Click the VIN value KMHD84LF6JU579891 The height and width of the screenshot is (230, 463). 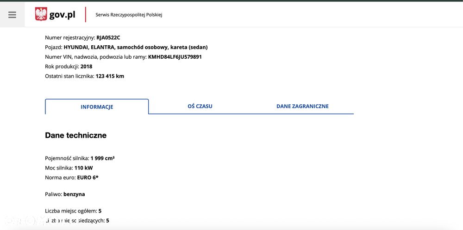[x=175, y=57]
